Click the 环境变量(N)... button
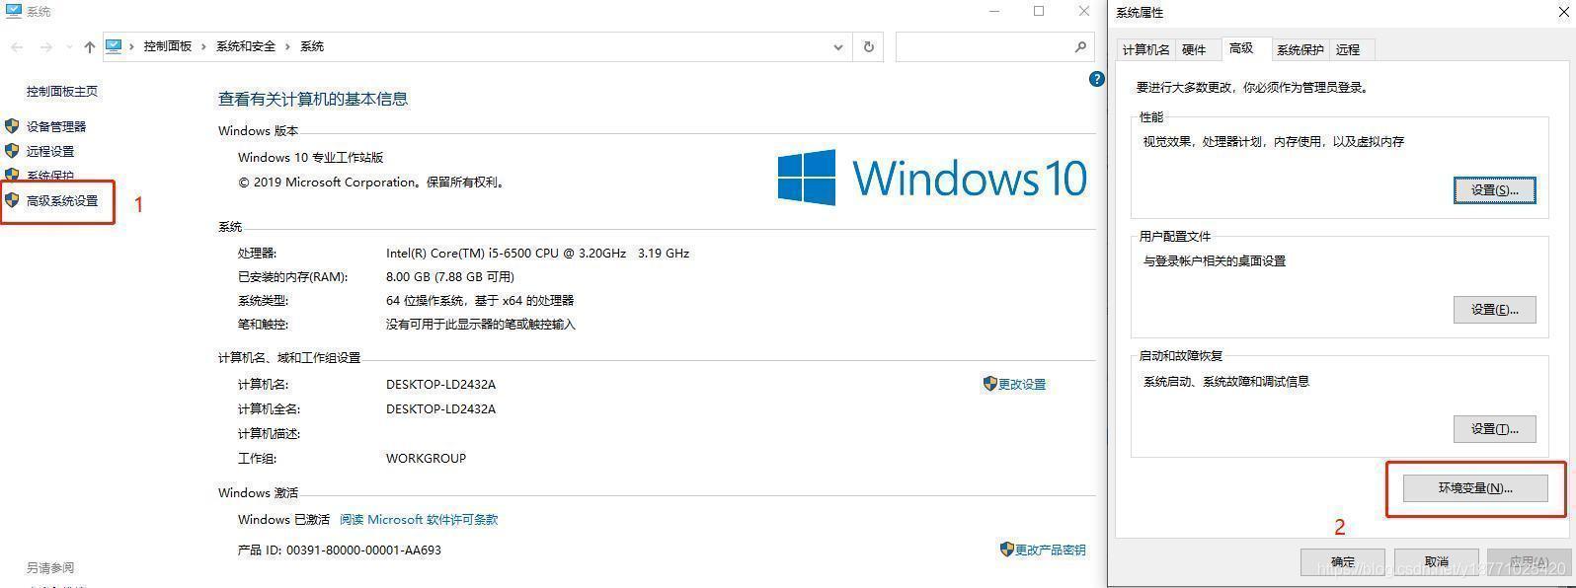1576x588 pixels. [1475, 487]
